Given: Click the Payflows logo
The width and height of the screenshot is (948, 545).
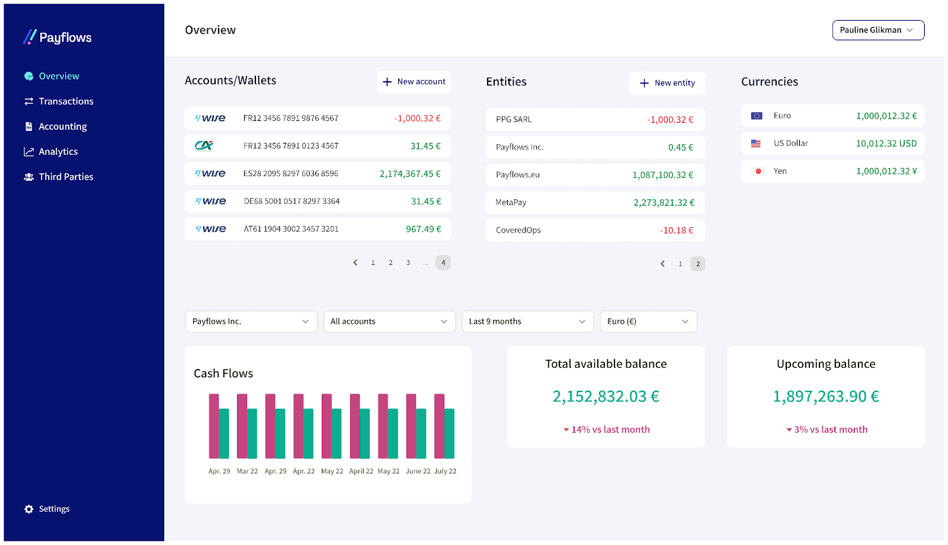Looking at the screenshot, I should [x=57, y=37].
